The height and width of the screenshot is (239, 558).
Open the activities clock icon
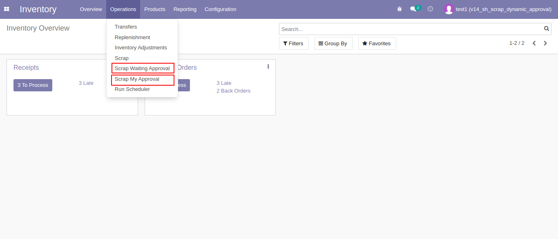(430, 9)
